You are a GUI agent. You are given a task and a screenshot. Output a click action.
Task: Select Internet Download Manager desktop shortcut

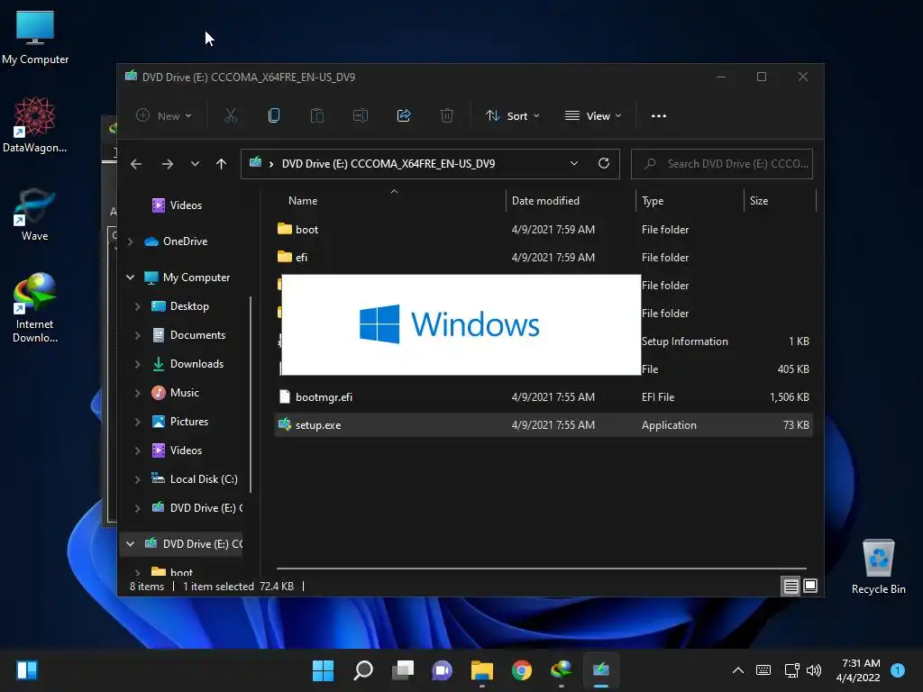point(35,308)
